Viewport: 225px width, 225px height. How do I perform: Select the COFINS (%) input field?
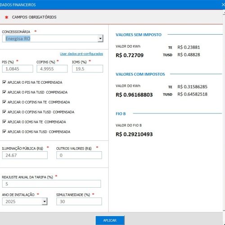pyautogui.click(x=52, y=69)
